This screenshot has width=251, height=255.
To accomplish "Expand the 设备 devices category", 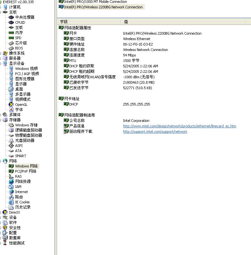I will point(1,217).
